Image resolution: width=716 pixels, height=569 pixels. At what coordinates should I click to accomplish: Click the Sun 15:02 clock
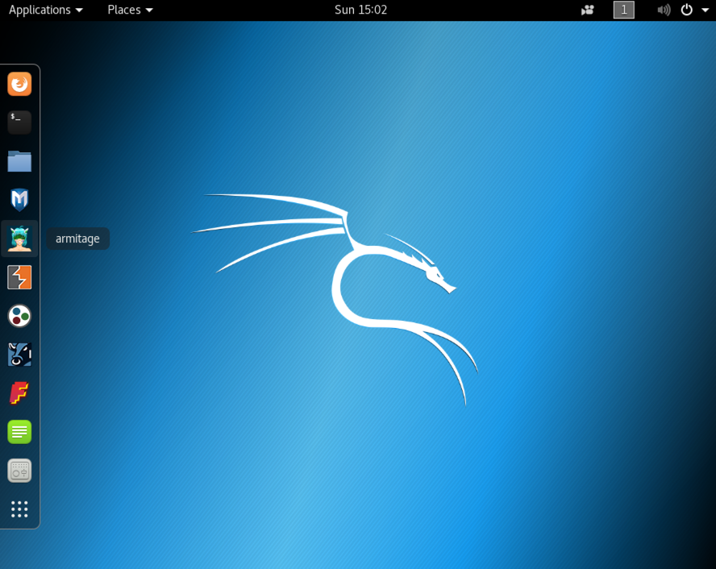pyautogui.click(x=360, y=10)
